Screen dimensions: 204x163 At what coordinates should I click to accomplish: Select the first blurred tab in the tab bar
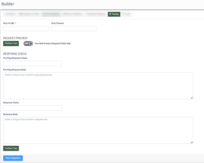pyautogui.click(x=10, y=14)
